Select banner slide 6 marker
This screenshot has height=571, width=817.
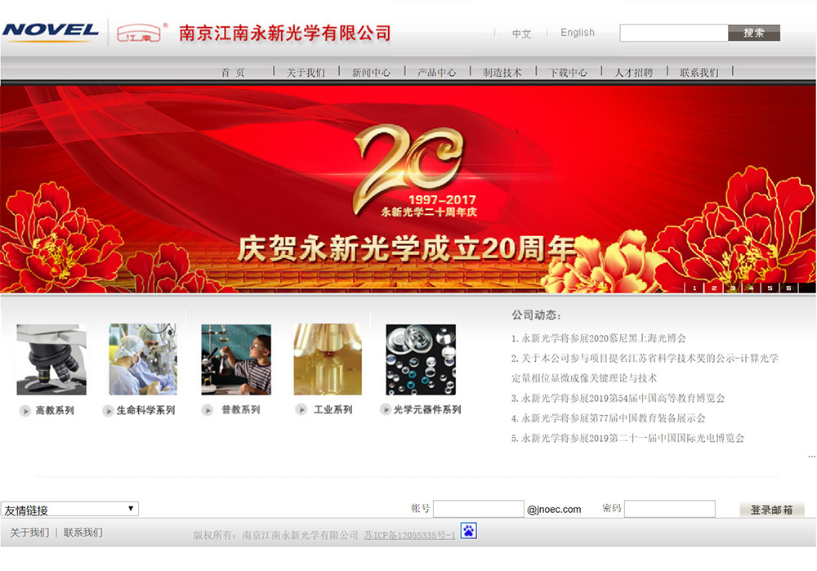[788, 288]
